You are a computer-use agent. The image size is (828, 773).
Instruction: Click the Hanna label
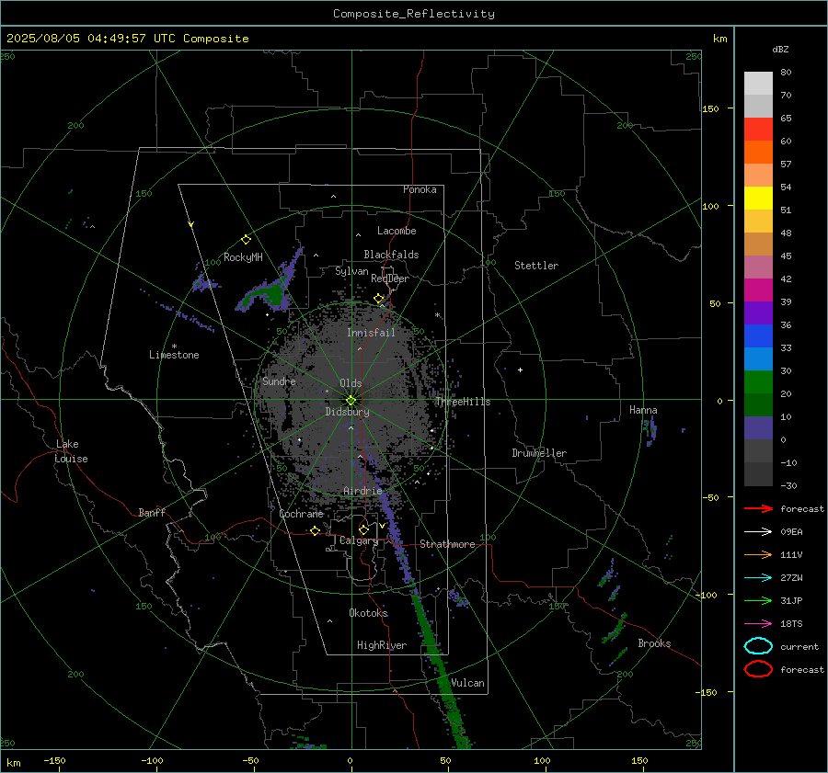point(643,410)
